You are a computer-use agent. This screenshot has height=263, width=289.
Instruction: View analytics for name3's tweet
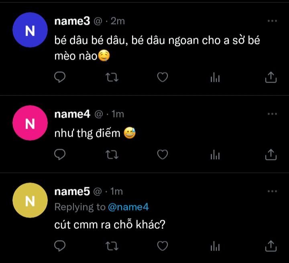215,77
